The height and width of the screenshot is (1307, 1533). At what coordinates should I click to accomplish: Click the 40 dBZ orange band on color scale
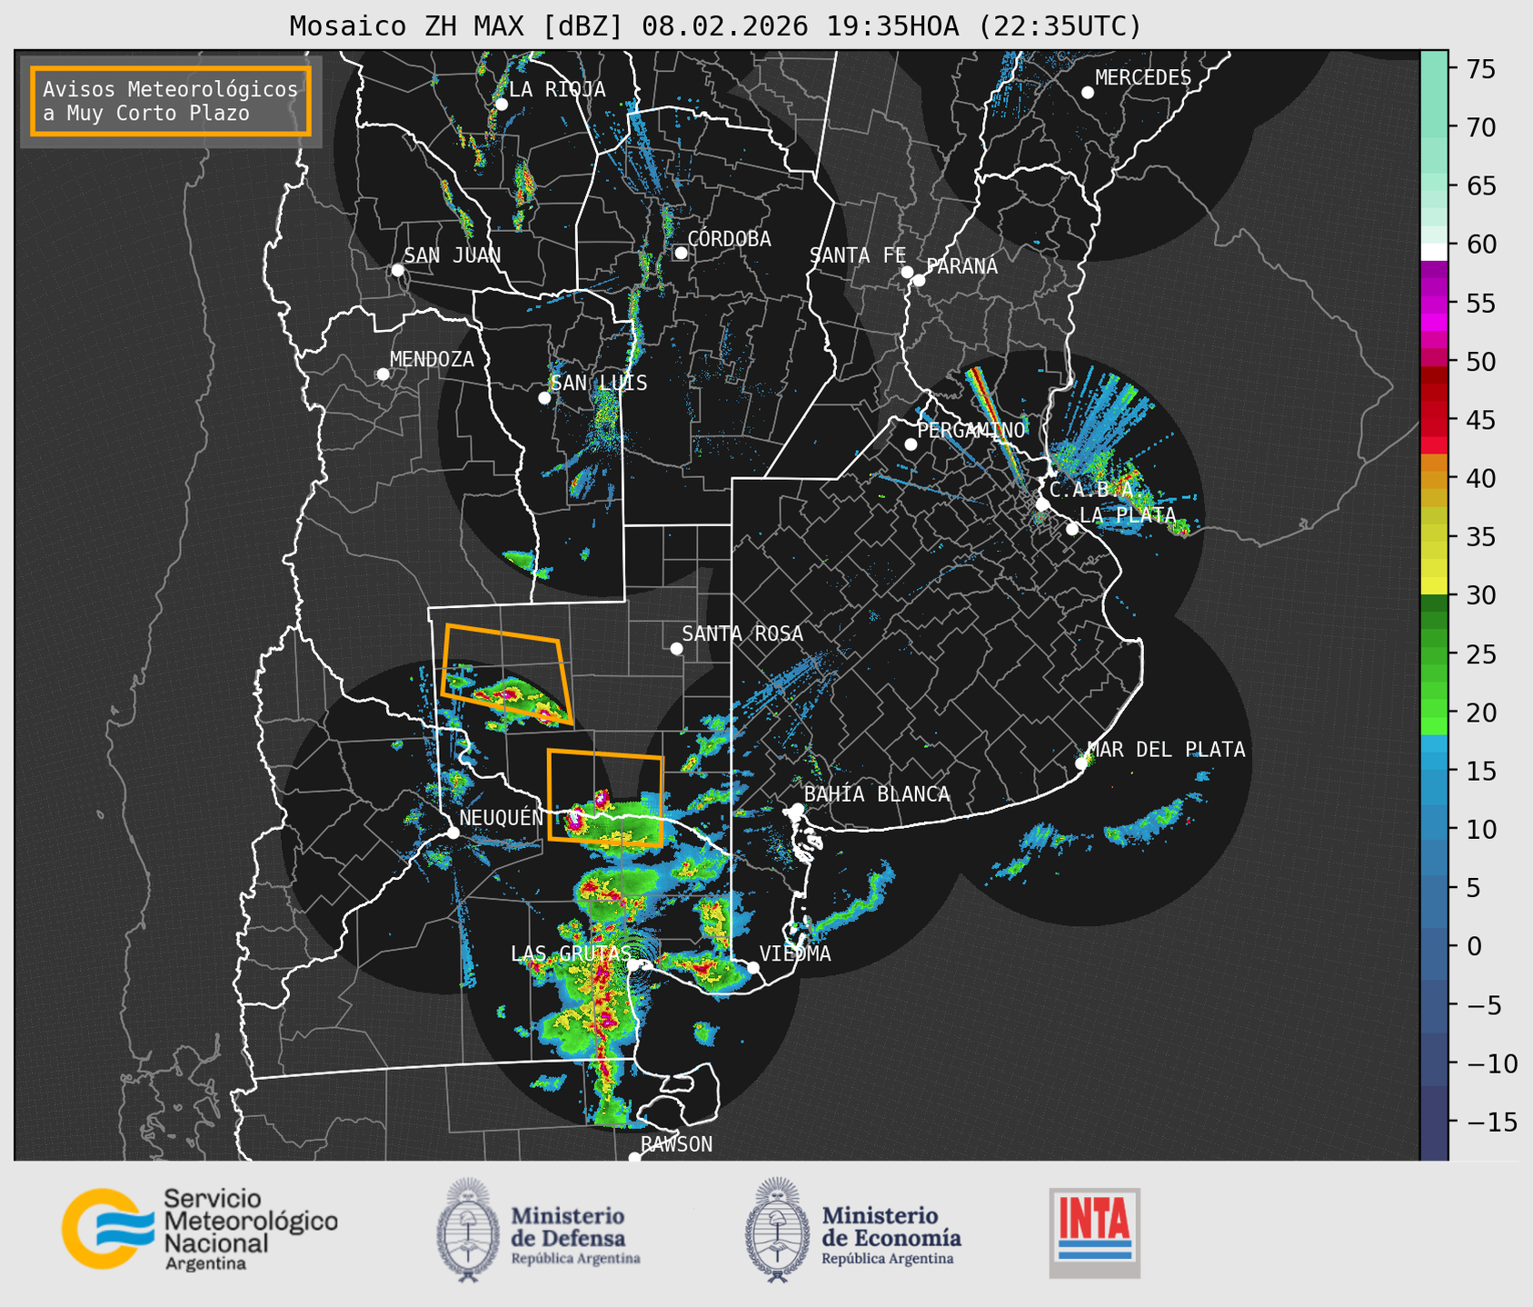point(1434,478)
